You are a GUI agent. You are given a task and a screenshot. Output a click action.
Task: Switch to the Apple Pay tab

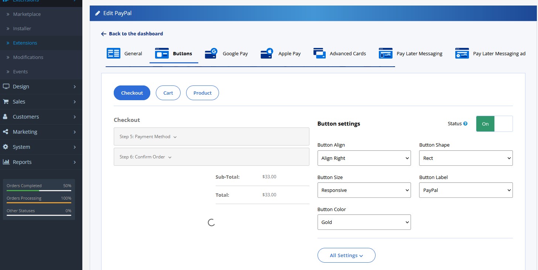280,53
